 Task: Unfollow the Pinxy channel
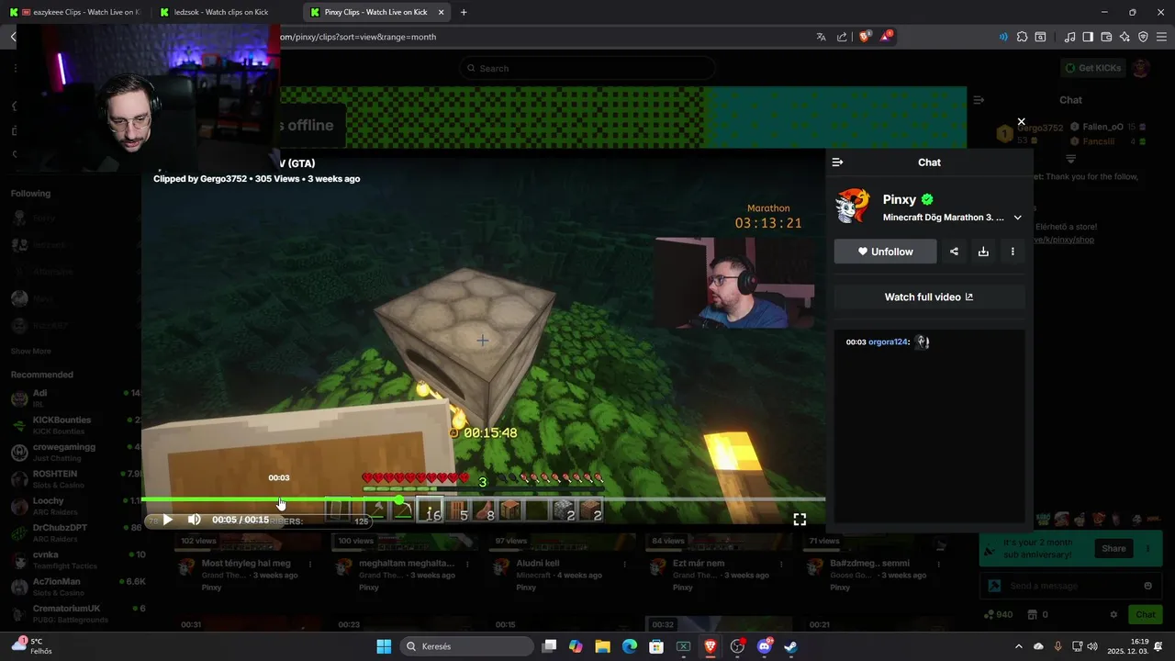click(x=885, y=252)
